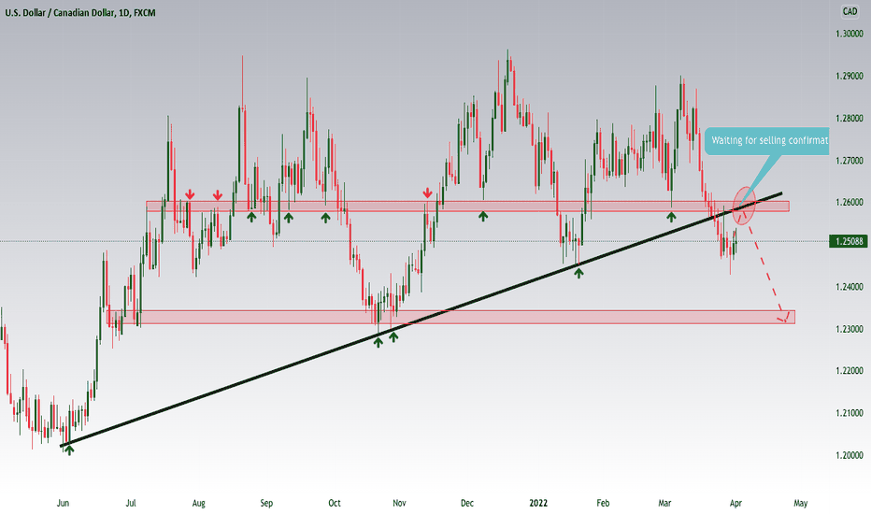This screenshot has width=871, height=514.
Task: Click the 1.24000 price axis label
Action: pos(850,287)
